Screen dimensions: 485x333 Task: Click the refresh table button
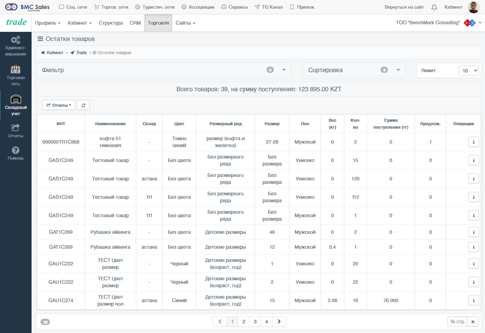83,105
